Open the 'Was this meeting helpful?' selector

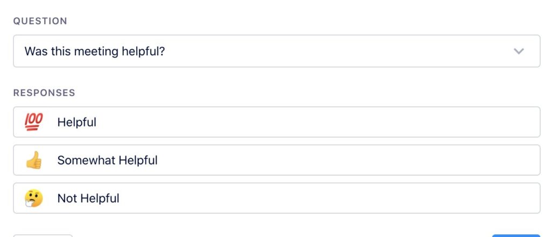pos(277,51)
